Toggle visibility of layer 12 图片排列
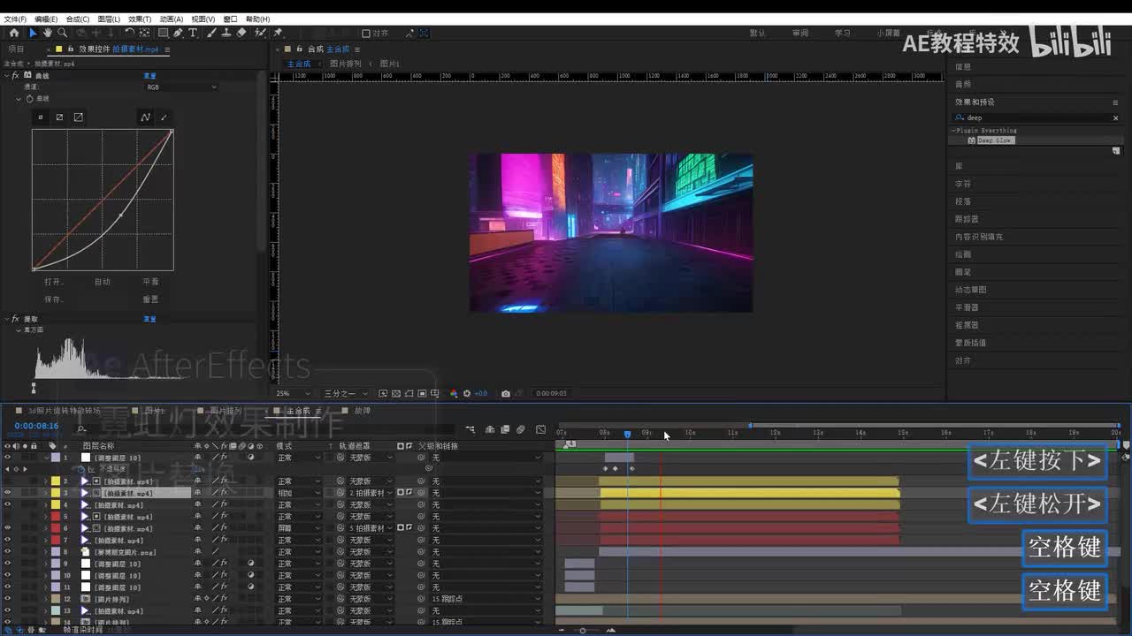The height and width of the screenshot is (636, 1132). pyautogui.click(x=7, y=599)
